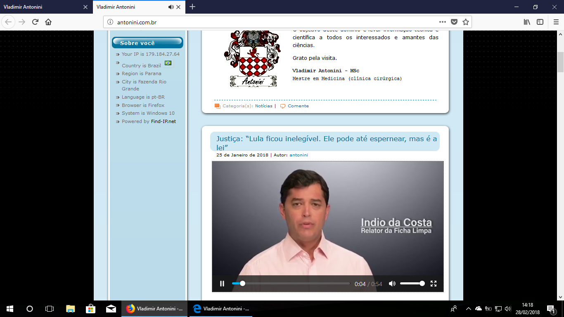Viewport: 564px width, 317px height.
Task: Click the video progress seek bar
Action: click(x=291, y=284)
